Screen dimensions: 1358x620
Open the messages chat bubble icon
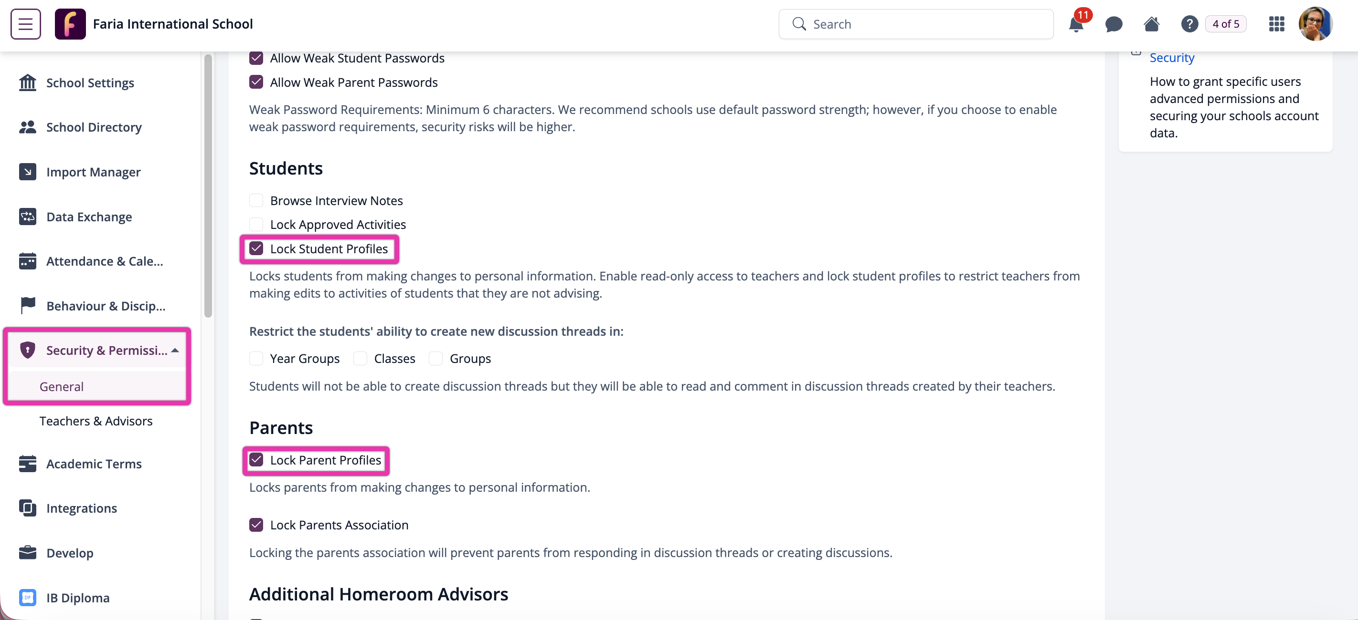1114,24
